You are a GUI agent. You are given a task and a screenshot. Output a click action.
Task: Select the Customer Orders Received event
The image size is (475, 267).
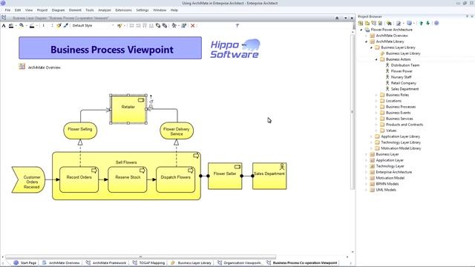[28, 179]
